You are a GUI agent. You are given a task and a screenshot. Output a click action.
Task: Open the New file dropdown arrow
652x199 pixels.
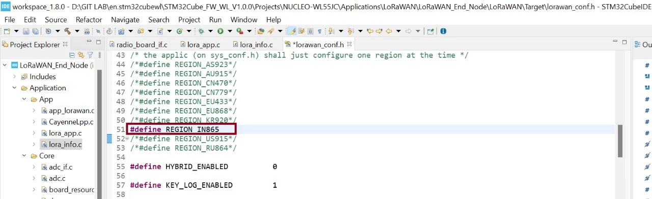pos(16,31)
